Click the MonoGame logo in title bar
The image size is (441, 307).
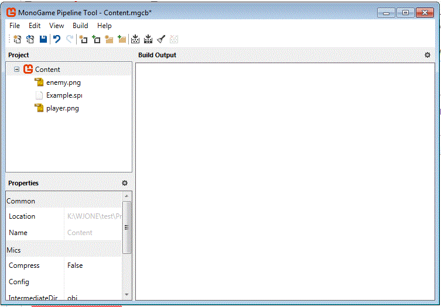(11, 12)
